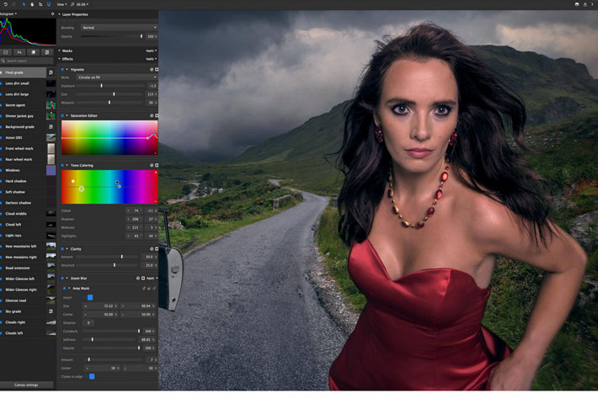The image size is (598, 398).
Task: Toggle the Clamp to edge switch
Action: coord(90,376)
